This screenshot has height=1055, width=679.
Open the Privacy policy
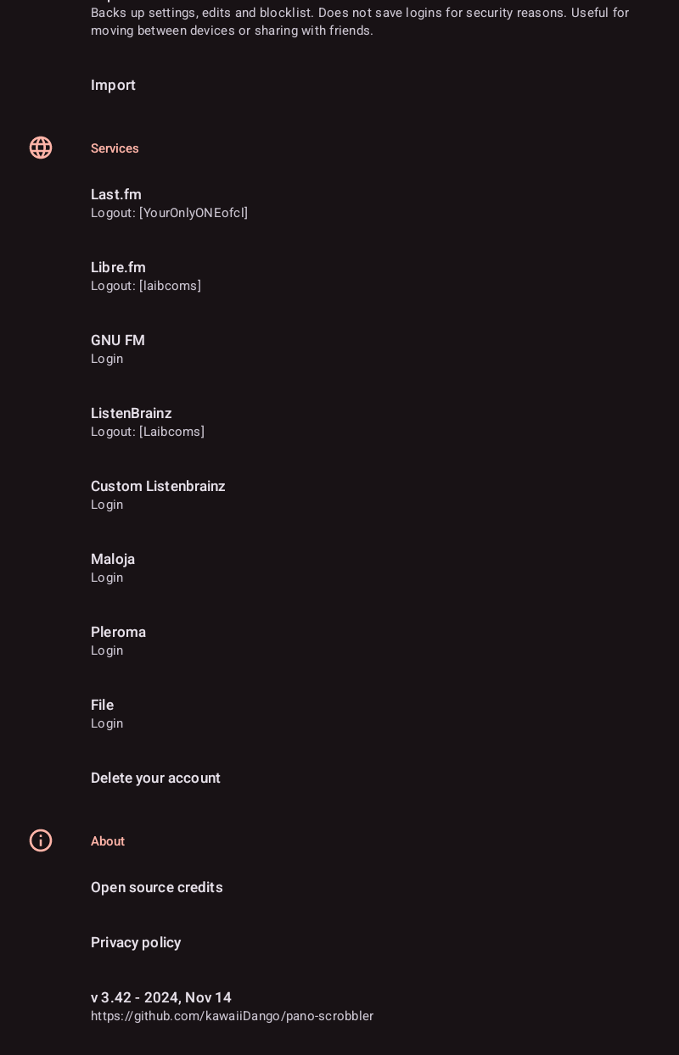pyautogui.click(x=136, y=942)
